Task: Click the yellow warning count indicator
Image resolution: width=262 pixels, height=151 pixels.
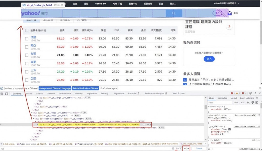Action: click(x=238, y=93)
